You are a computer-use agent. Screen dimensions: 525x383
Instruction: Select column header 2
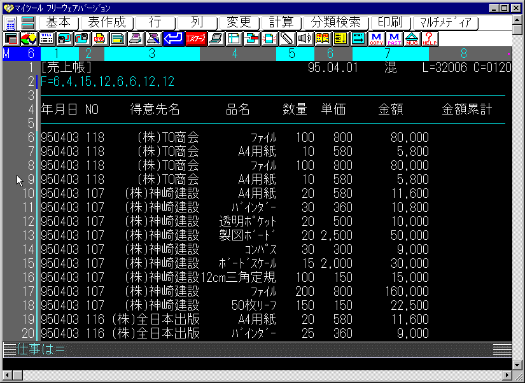coord(92,53)
